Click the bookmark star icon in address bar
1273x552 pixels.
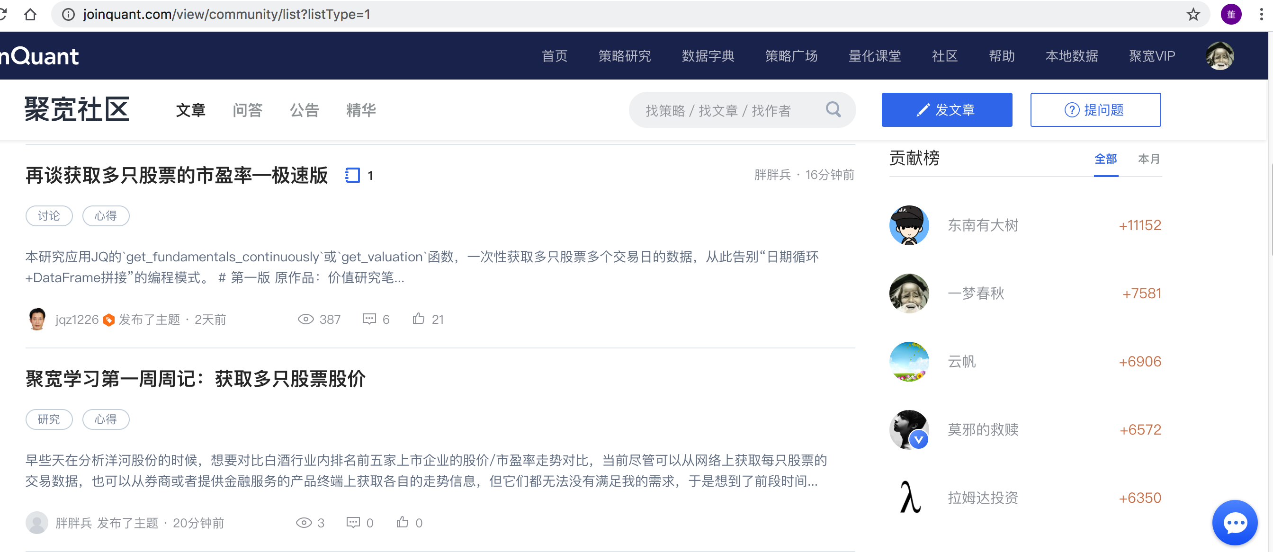(1193, 14)
